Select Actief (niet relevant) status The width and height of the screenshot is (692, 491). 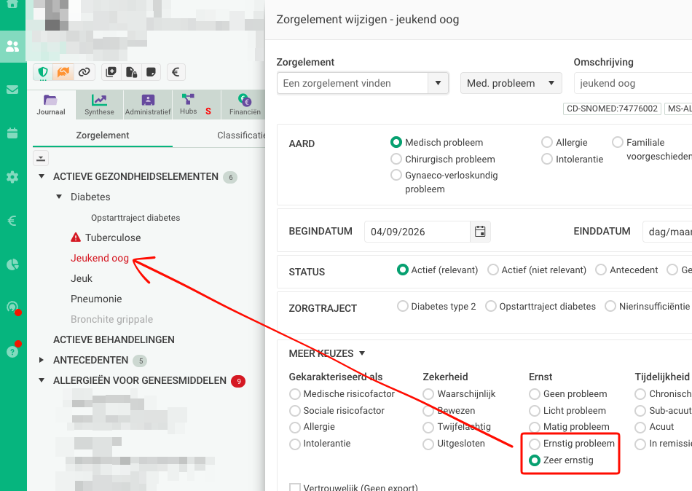492,270
